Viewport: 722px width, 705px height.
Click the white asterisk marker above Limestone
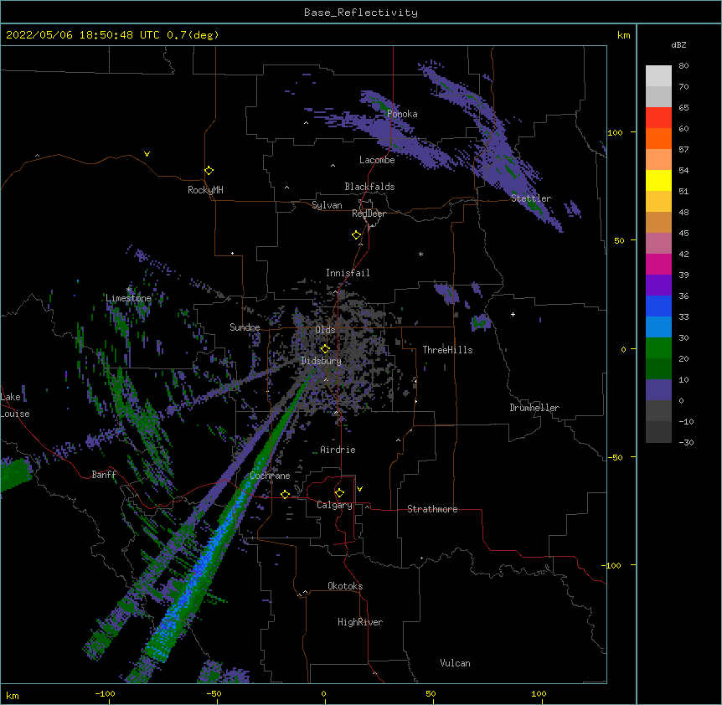coord(129,290)
